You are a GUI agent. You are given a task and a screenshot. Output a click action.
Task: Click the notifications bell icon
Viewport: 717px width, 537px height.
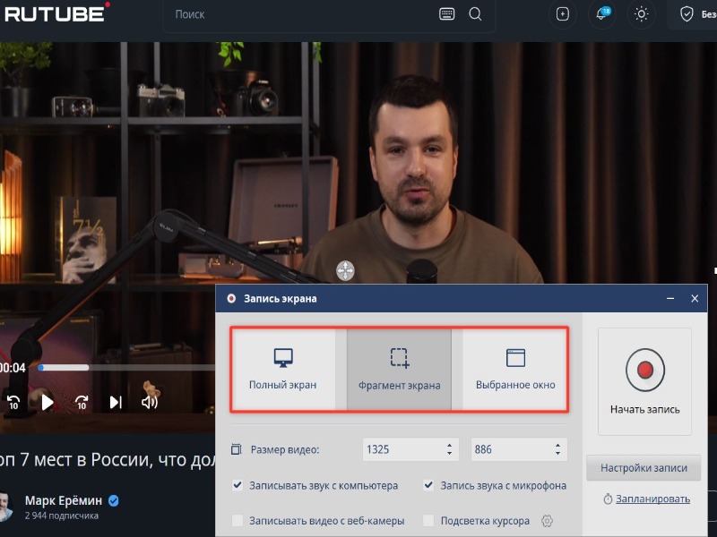click(x=600, y=14)
